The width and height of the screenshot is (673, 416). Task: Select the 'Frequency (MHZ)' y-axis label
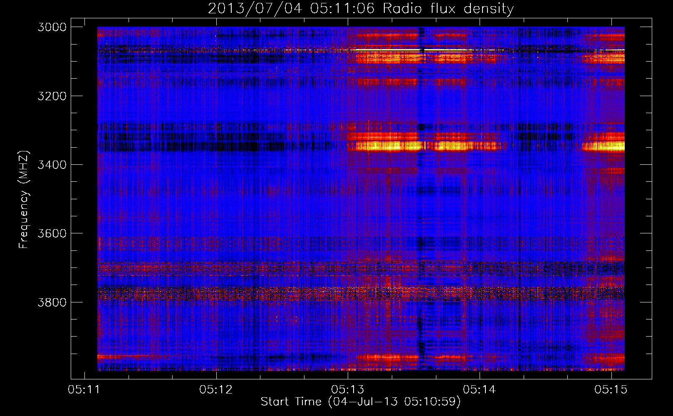(x=24, y=200)
